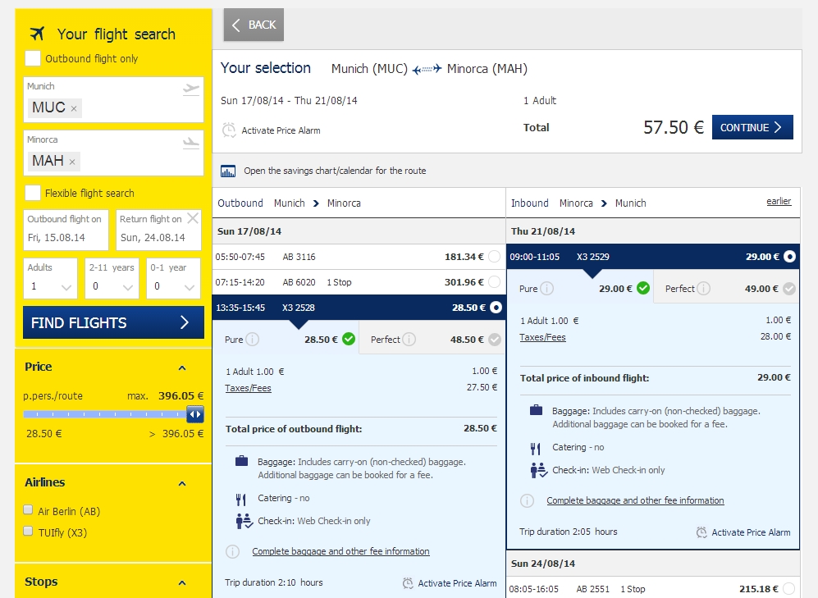Collapse the Price filter section
The height and width of the screenshot is (598, 818).
click(182, 367)
